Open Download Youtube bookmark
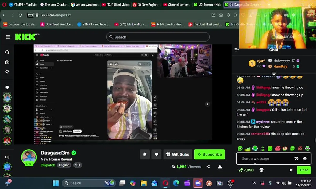This screenshot has width=316, height=189. click(56, 24)
